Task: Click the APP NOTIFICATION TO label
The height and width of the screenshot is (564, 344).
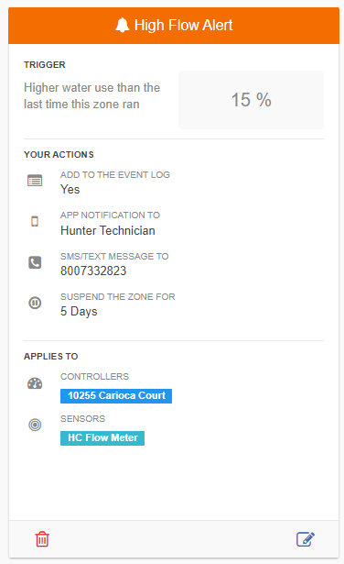Action: click(x=110, y=216)
